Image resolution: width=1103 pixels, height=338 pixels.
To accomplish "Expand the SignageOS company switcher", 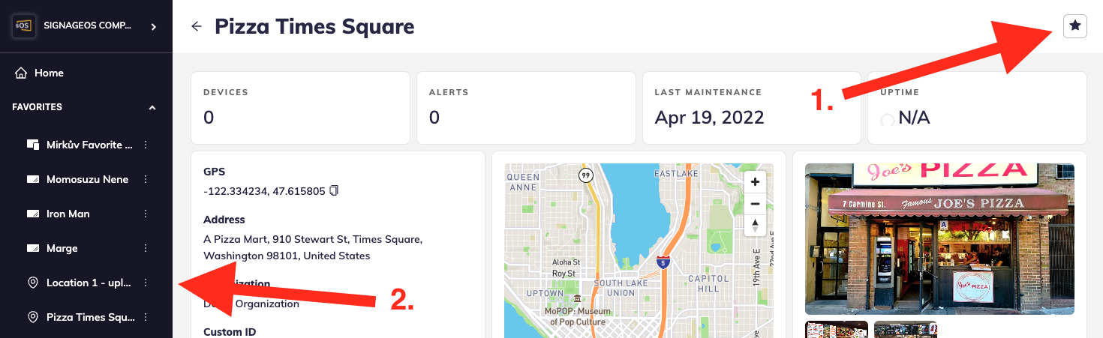I will click(x=153, y=26).
